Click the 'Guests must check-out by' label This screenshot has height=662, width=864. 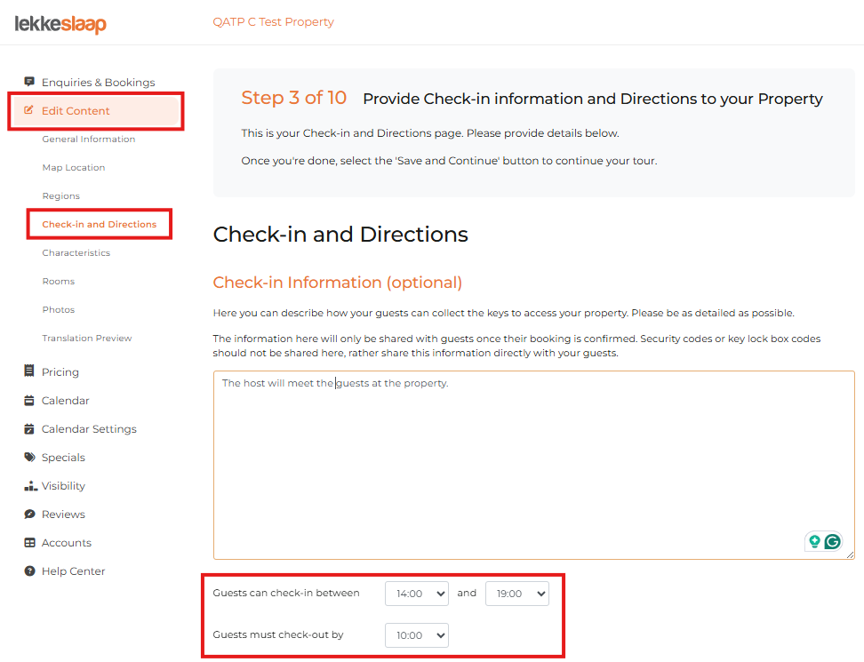277,635
